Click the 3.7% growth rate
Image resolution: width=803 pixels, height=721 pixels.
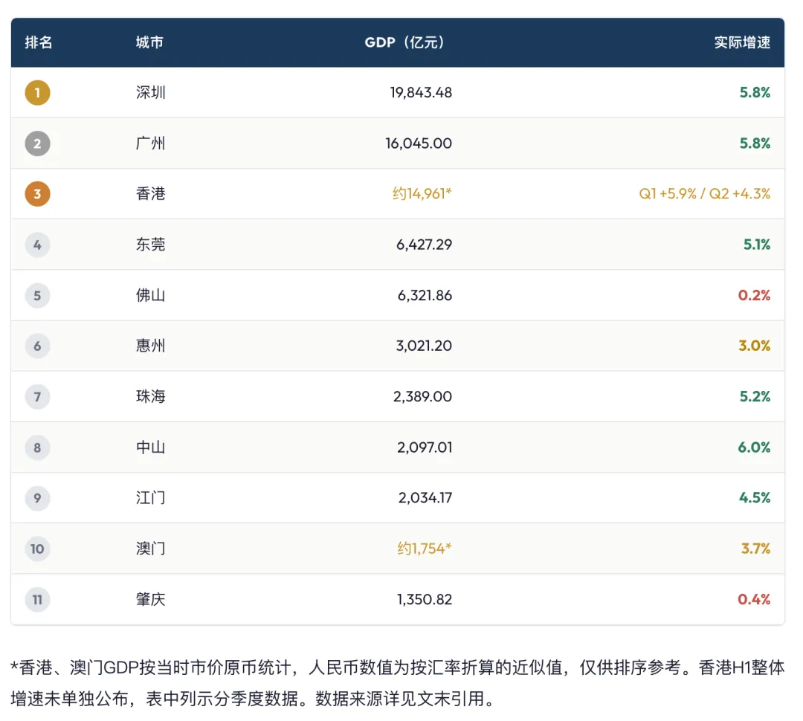[756, 549]
